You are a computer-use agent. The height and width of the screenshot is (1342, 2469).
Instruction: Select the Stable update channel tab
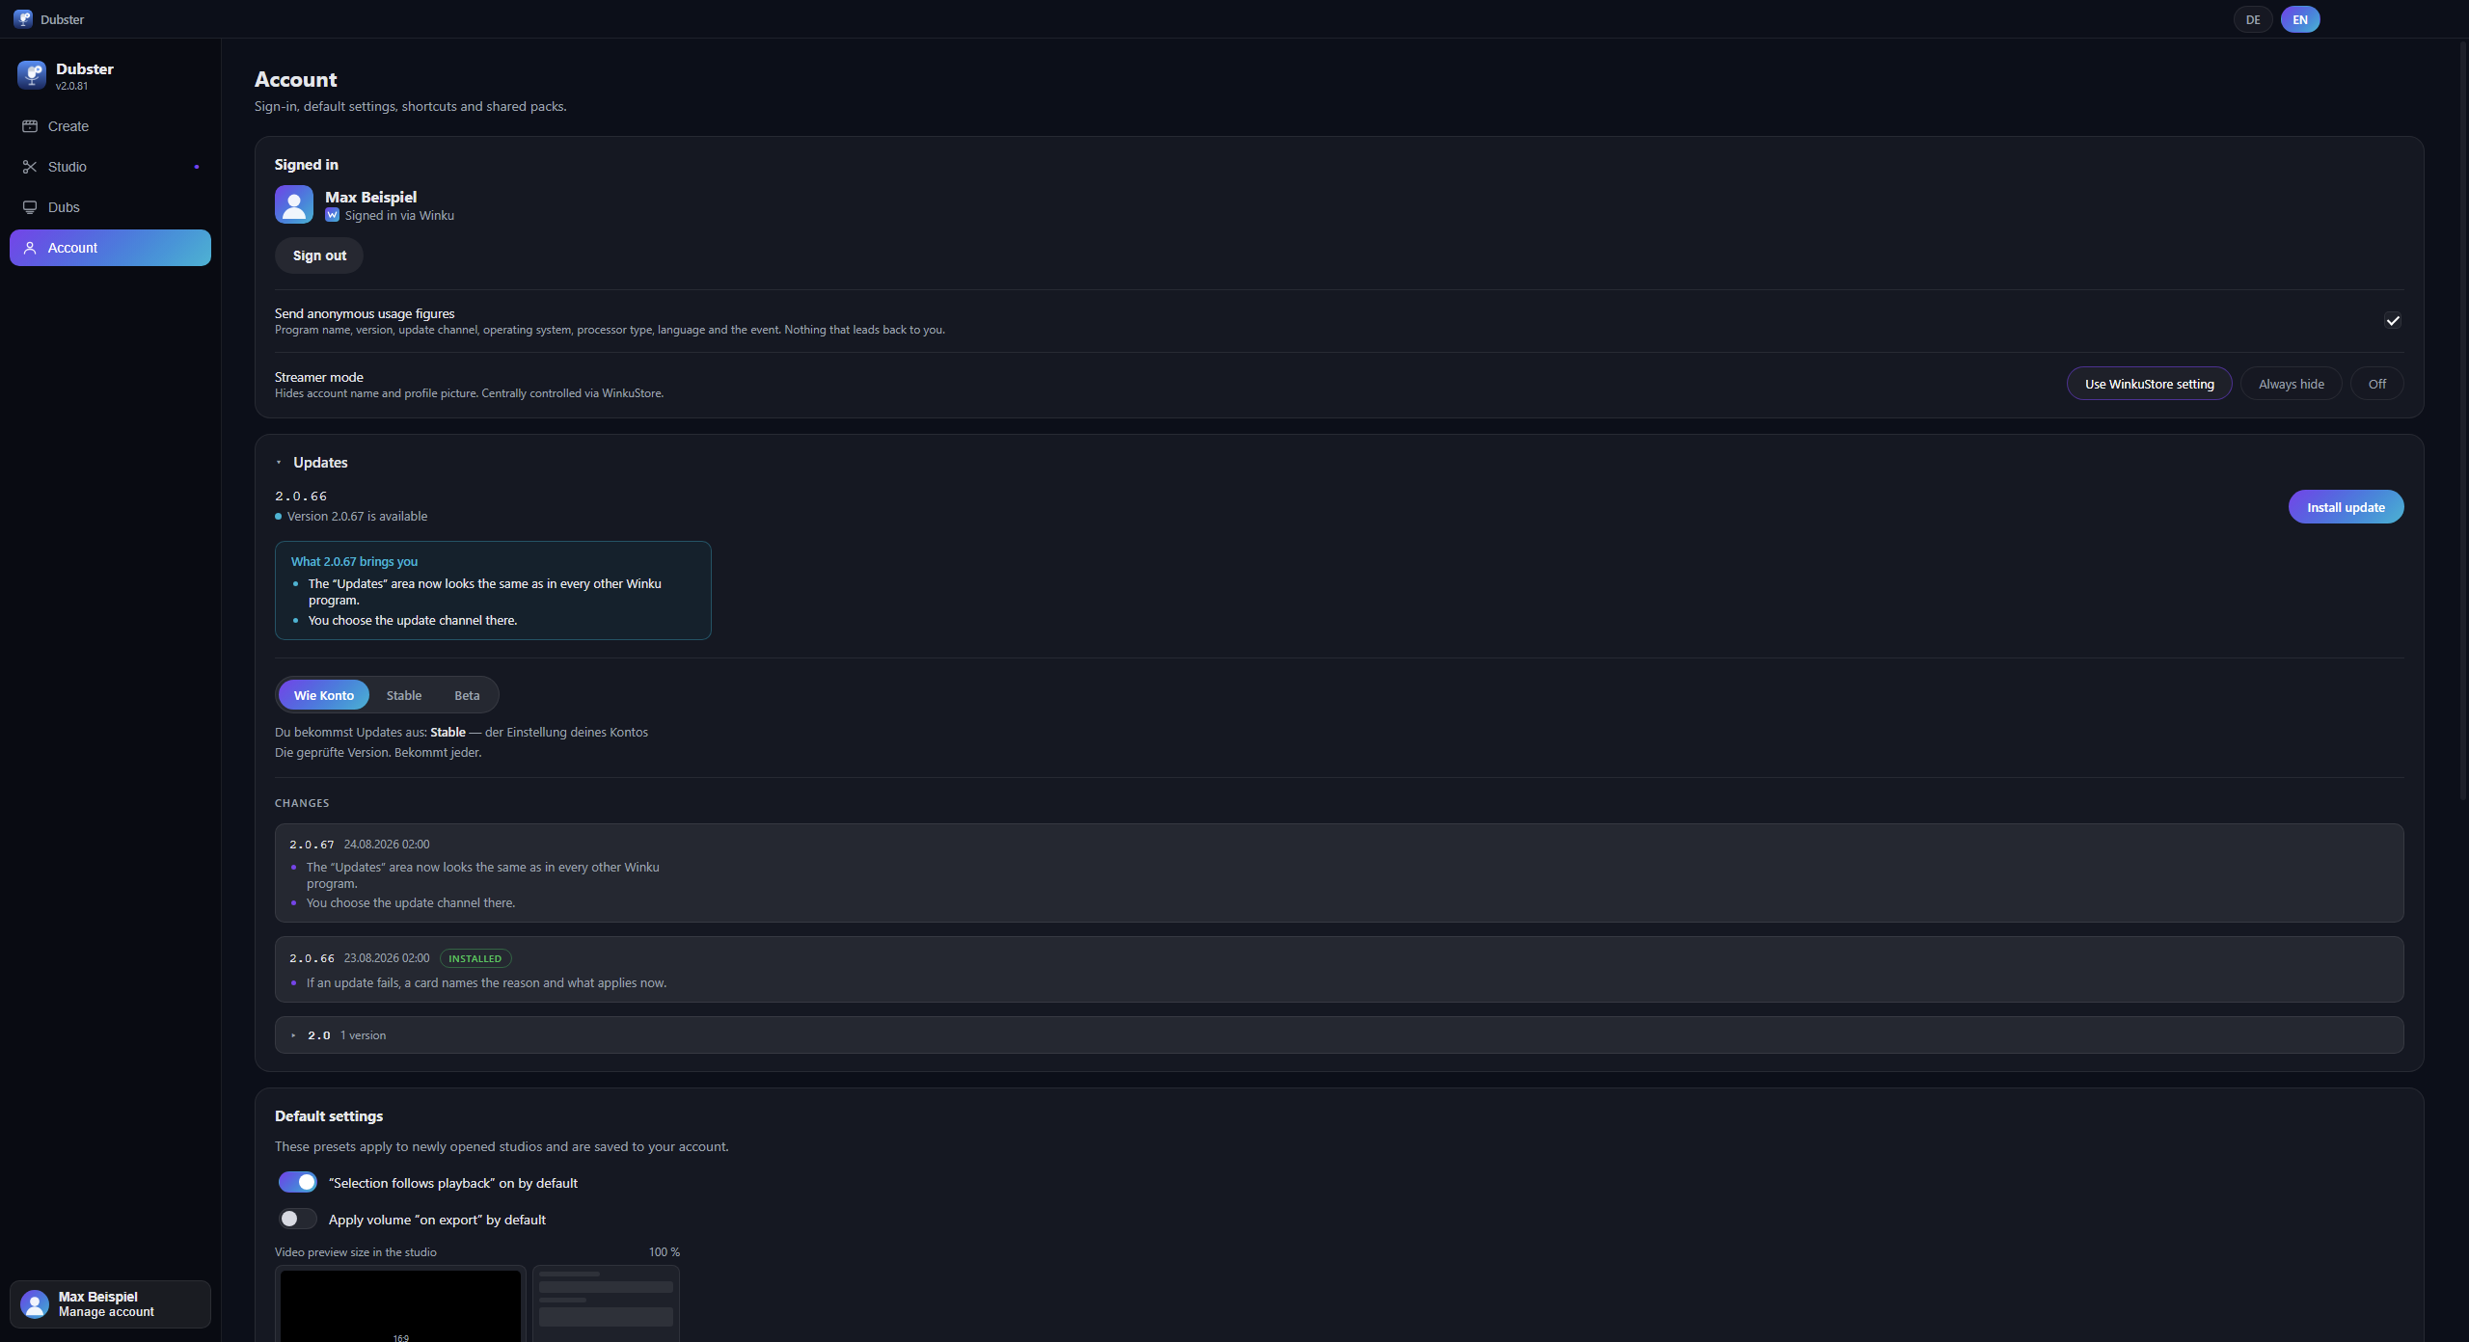point(404,695)
